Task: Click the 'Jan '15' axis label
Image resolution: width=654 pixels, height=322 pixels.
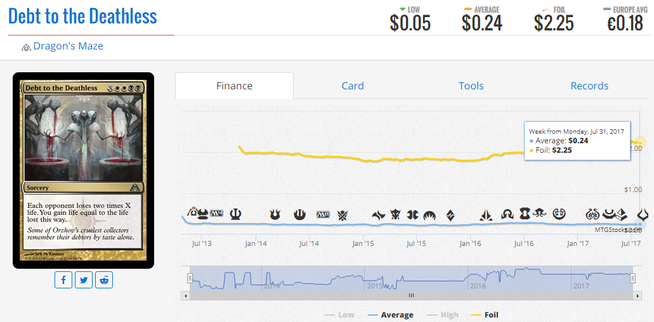Action: (363, 243)
